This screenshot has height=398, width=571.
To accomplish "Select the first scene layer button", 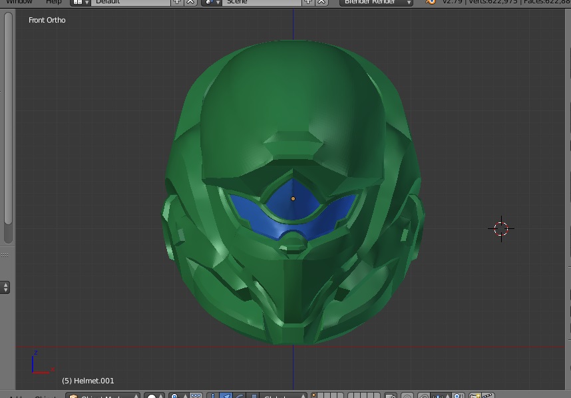I will coord(314,395).
